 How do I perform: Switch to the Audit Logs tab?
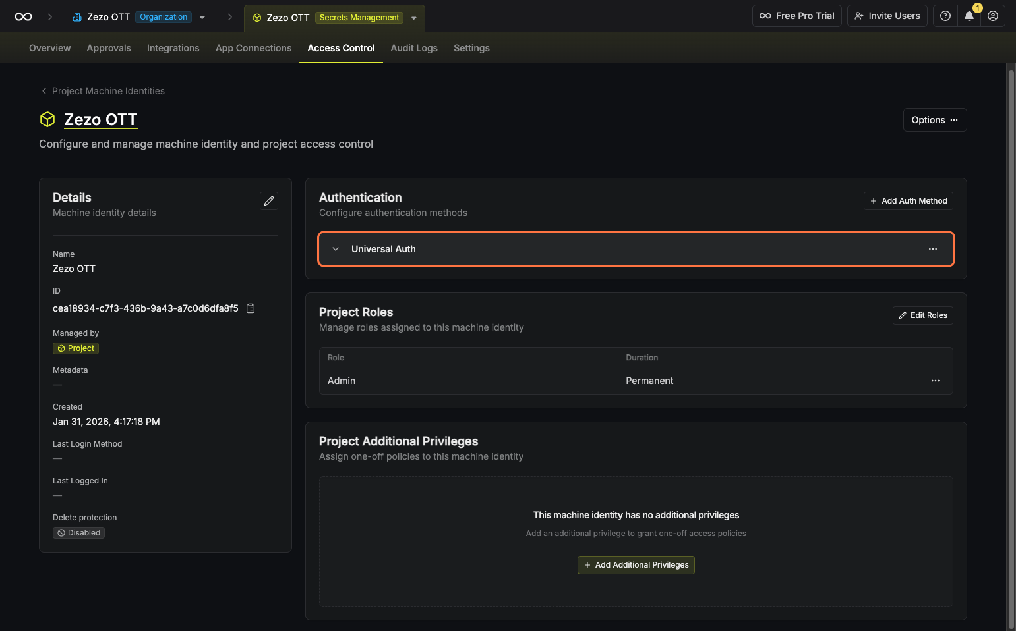point(413,48)
